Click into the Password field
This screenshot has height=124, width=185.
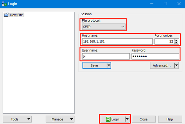click(155, 57)
